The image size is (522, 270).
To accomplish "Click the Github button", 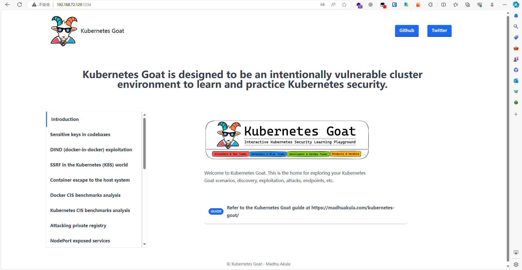I will coord(407,31).
